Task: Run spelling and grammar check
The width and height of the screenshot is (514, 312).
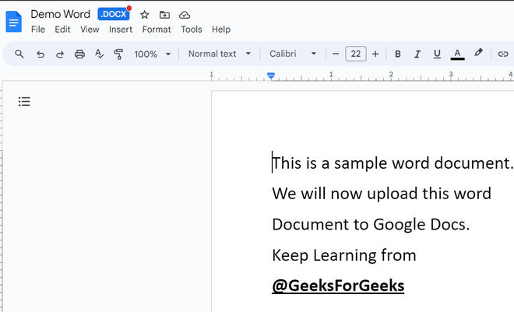Action: [99, 54]
